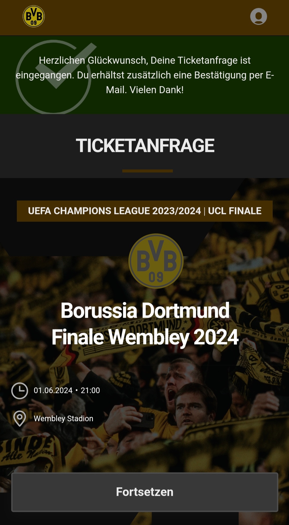The image size is (289, 525).
Task: Click the Fortsetzen button
Action: point(145,492)
